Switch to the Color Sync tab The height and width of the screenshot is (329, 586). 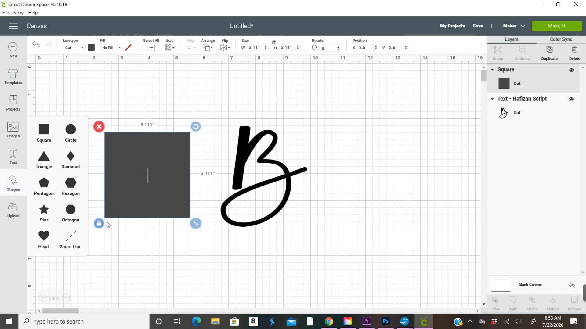point(561,39)
